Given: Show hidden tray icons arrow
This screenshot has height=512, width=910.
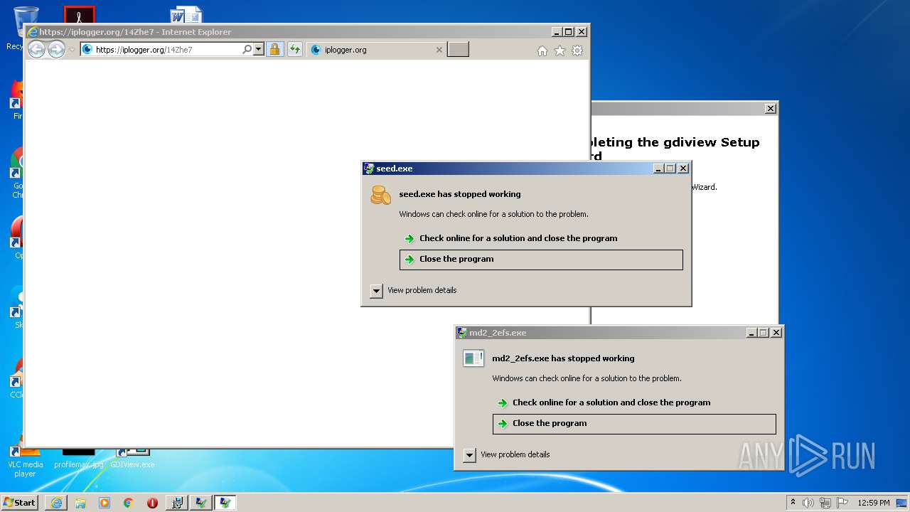Looking at the screenshot, I should (793, 502).
